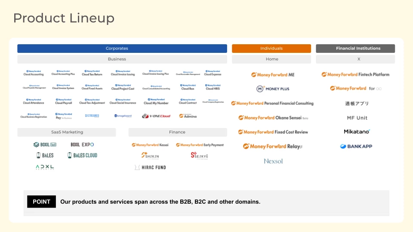413x232 pixels.
Task: Click the Cloud Accounting Plus logo
Action: click(63, 73)
